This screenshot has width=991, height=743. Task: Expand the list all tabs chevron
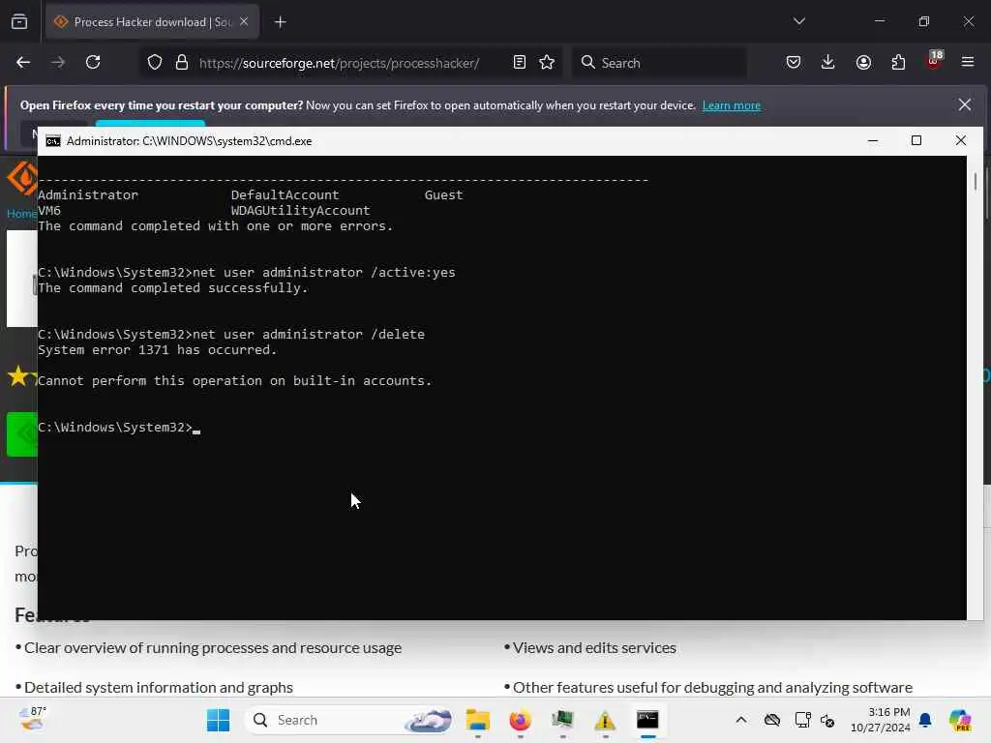coord(798,21)
